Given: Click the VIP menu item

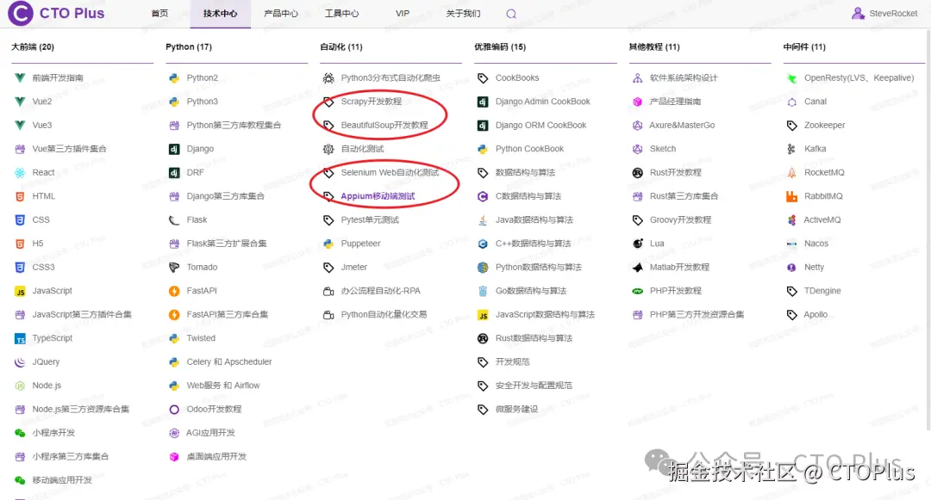Looking at the screenshot, I should (x=402, y=13).
